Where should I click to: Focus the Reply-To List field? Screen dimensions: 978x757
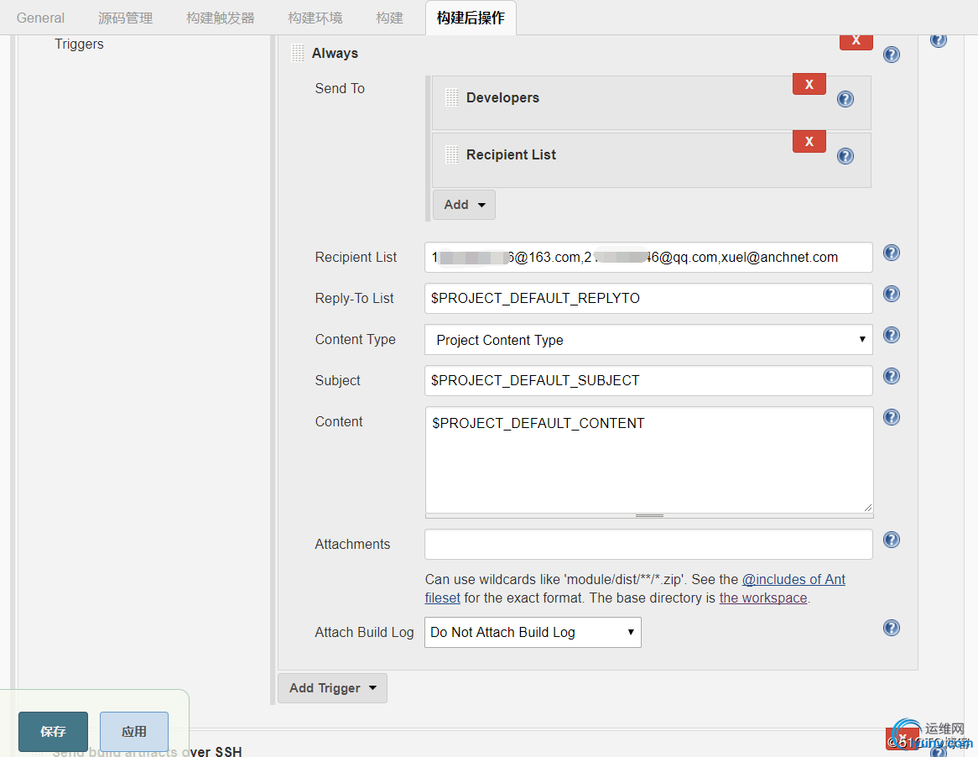(x=648, y=298)
